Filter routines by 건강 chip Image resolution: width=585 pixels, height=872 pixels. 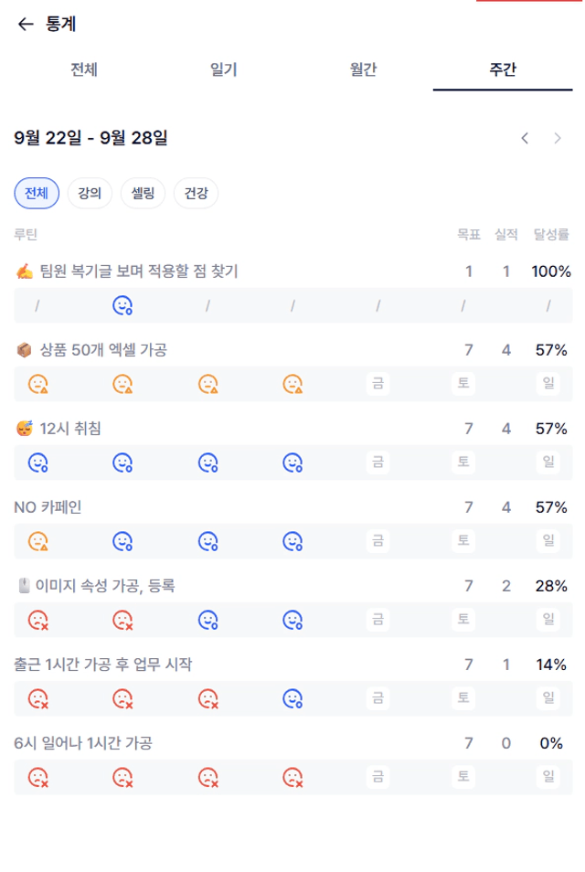coord(196,194)
